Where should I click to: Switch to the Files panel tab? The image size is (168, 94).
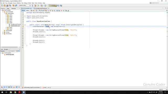(8, 8)
